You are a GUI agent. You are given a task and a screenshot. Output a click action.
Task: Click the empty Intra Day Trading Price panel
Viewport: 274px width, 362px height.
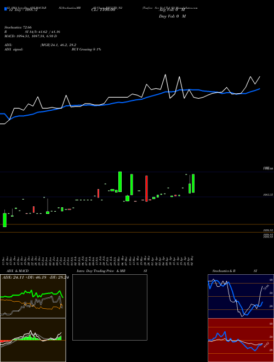click(x=110, y=307)
